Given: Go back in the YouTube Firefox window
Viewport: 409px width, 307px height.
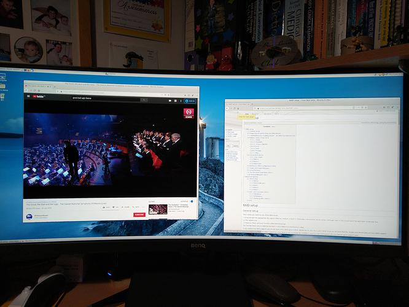Looking at the screenshot, I should pos(26,90).
